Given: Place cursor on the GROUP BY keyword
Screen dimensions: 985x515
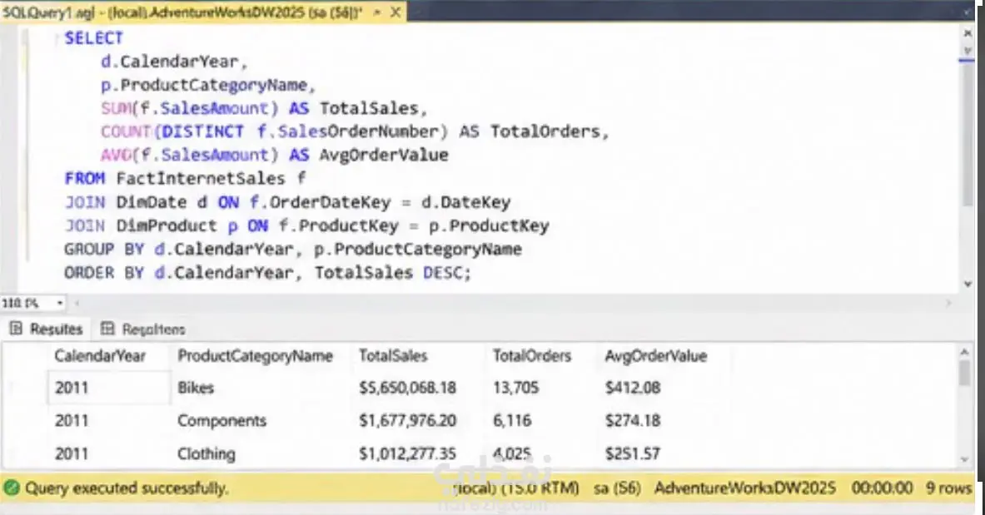Looking at the screenshot, I should 104,250.
